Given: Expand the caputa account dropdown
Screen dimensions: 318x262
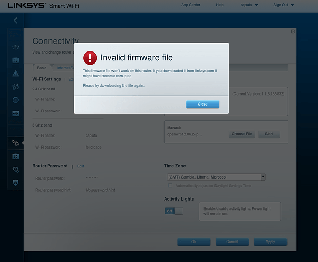Looking at the screenshot, I should (x=249, y=5).
